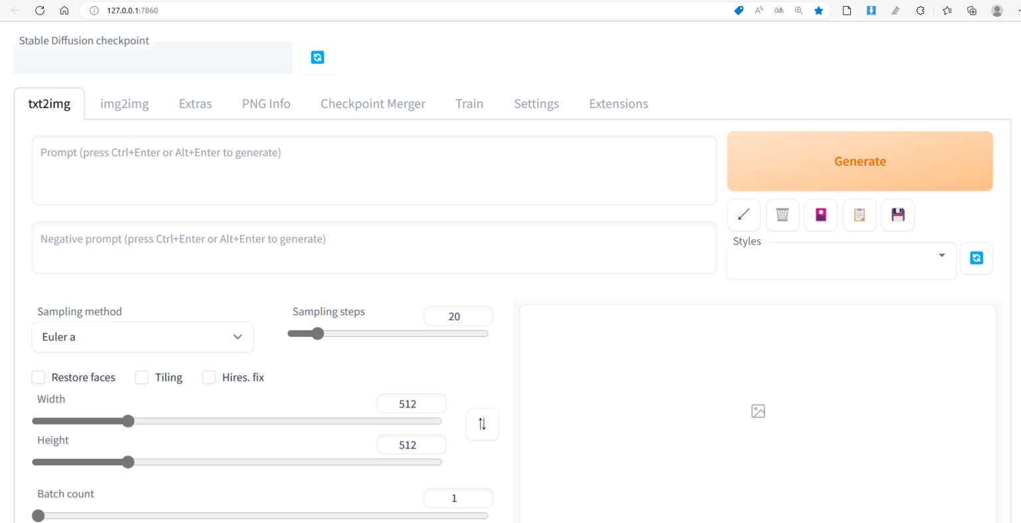Open the Extensions tab
Image resolution: width=1021 pixels, height=523 pixels.
coord(618,104)
